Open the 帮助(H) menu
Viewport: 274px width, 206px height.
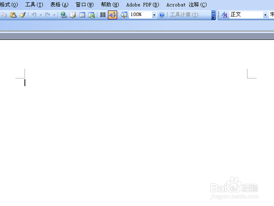[110, 5]
